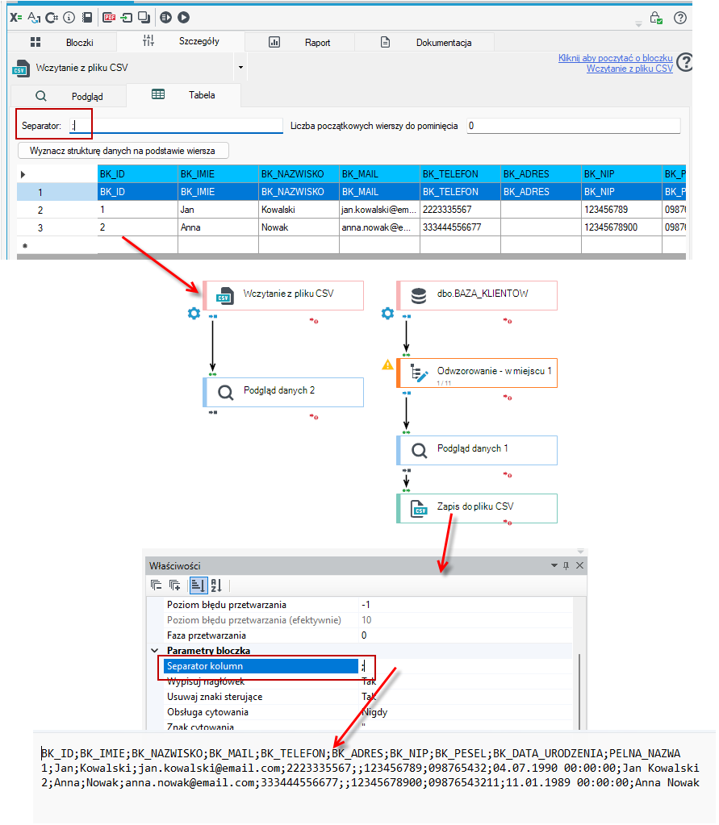Pin the Właściwości panel

pos(566,565)
